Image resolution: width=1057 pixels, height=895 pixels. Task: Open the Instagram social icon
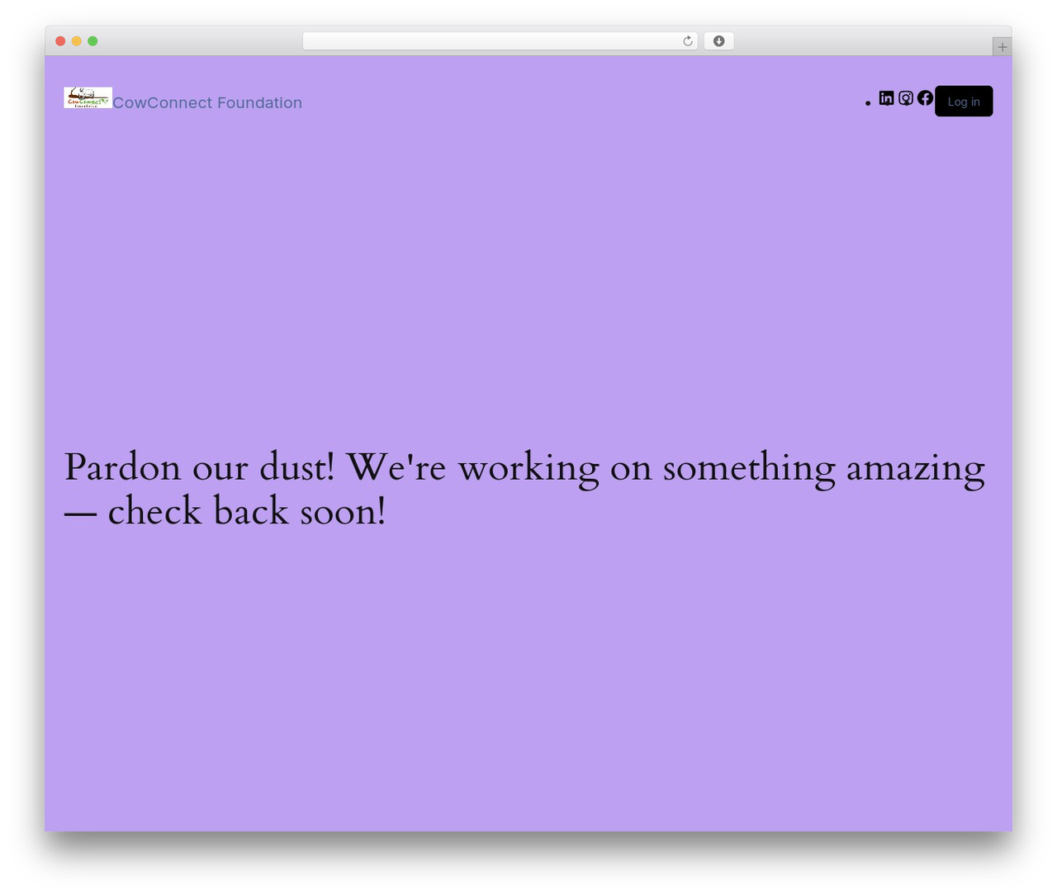pos(906,98)
